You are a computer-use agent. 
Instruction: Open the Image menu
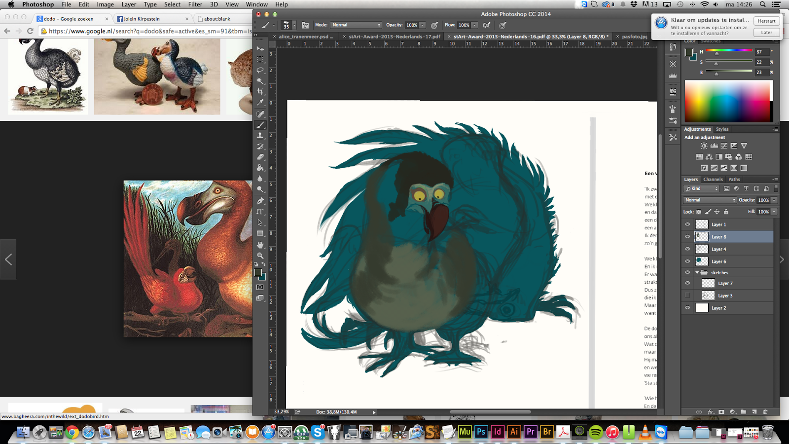[x=105, y=4]
